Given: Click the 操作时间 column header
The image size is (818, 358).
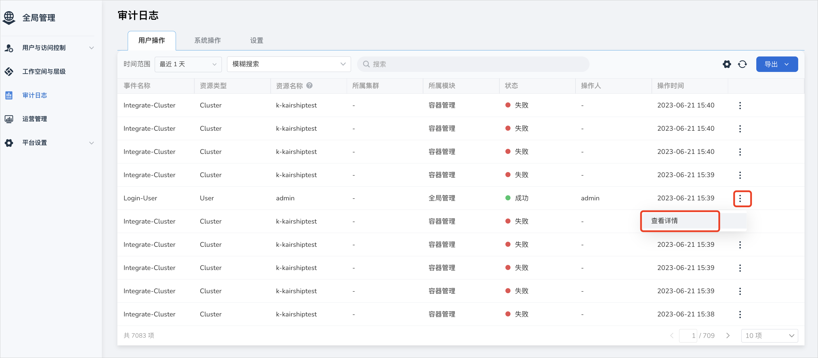Looking at the screenshot, I should pyautogui.click(x=670, y=86).
